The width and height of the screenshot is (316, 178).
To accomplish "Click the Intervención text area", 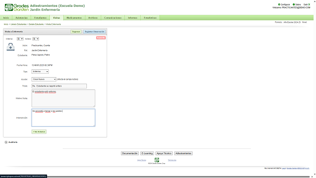I will (63, 118).
